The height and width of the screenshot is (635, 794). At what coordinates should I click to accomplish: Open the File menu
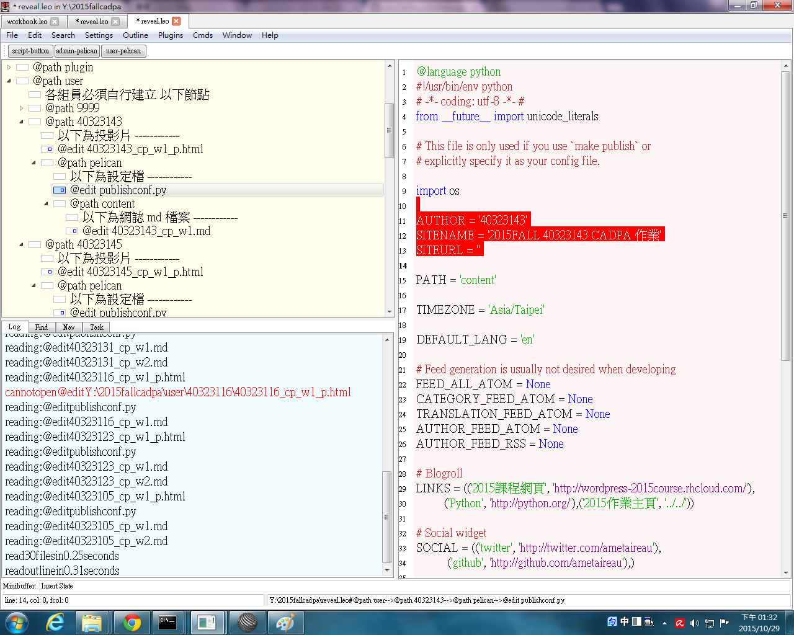12,35
